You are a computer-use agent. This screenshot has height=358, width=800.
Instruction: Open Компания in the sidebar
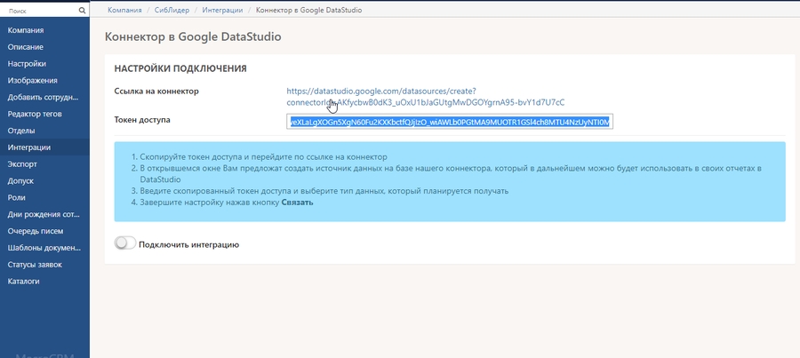tap(26, 30)
